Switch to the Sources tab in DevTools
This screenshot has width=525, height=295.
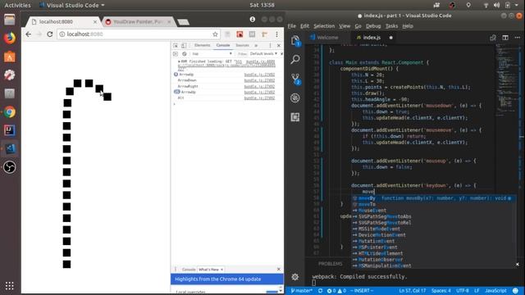[242, 45]
